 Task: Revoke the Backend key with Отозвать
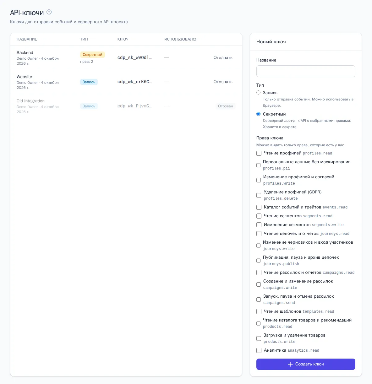(223, 58)
